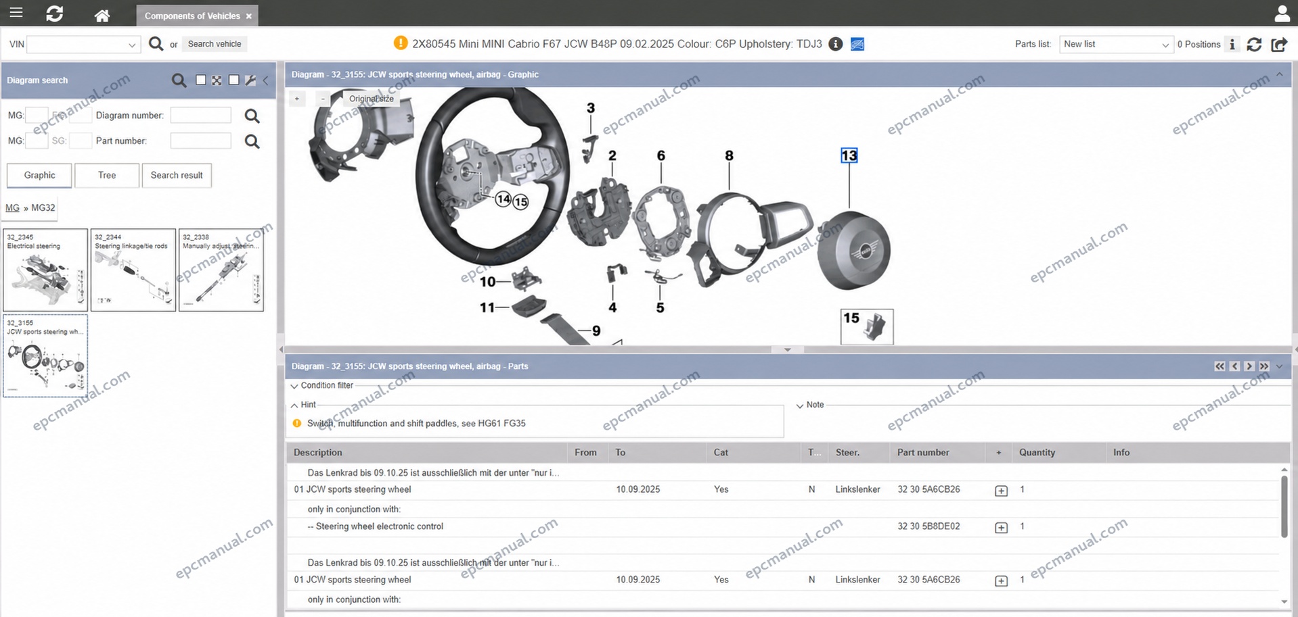
Task: Go to previous parts page
Action: tap(1234, 366)
